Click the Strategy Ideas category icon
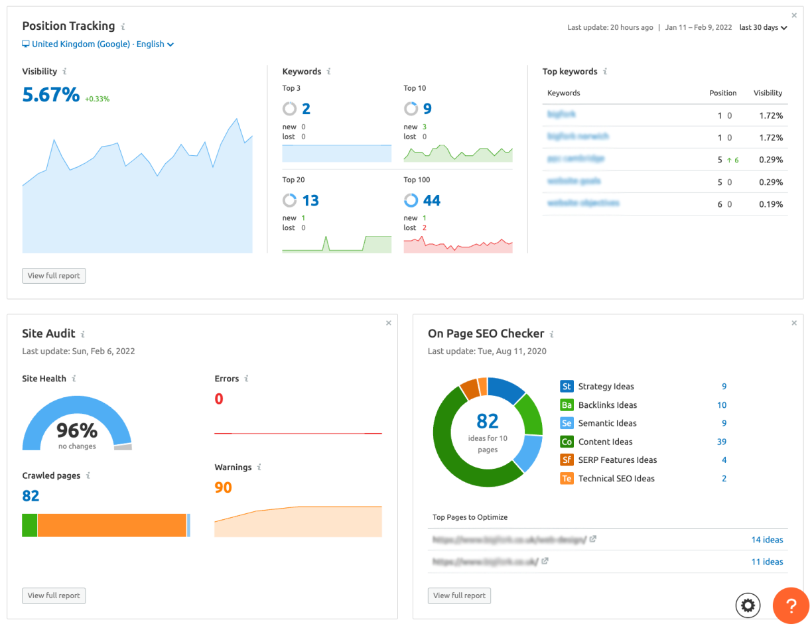 [x=566, y=386]
